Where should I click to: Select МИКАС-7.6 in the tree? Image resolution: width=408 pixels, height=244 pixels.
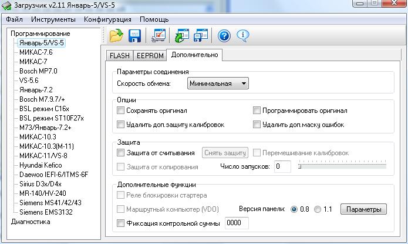pos(36,52)
